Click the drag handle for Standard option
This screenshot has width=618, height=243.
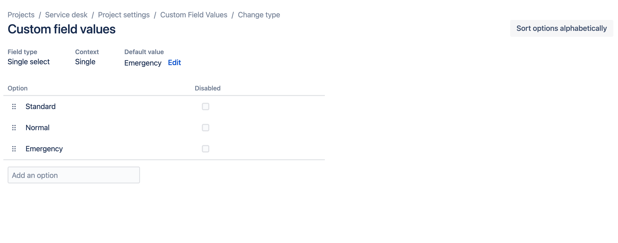(x=14, y=106)
